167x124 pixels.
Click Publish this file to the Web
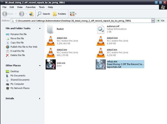point(24,47)
